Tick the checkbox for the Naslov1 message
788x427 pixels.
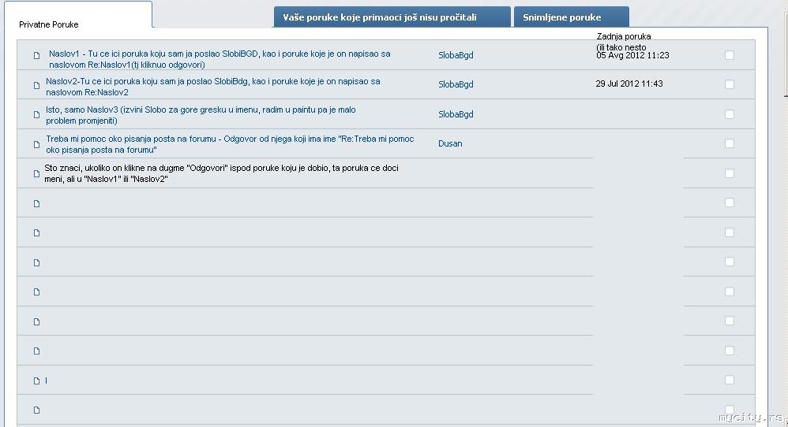tap(729, 55)
